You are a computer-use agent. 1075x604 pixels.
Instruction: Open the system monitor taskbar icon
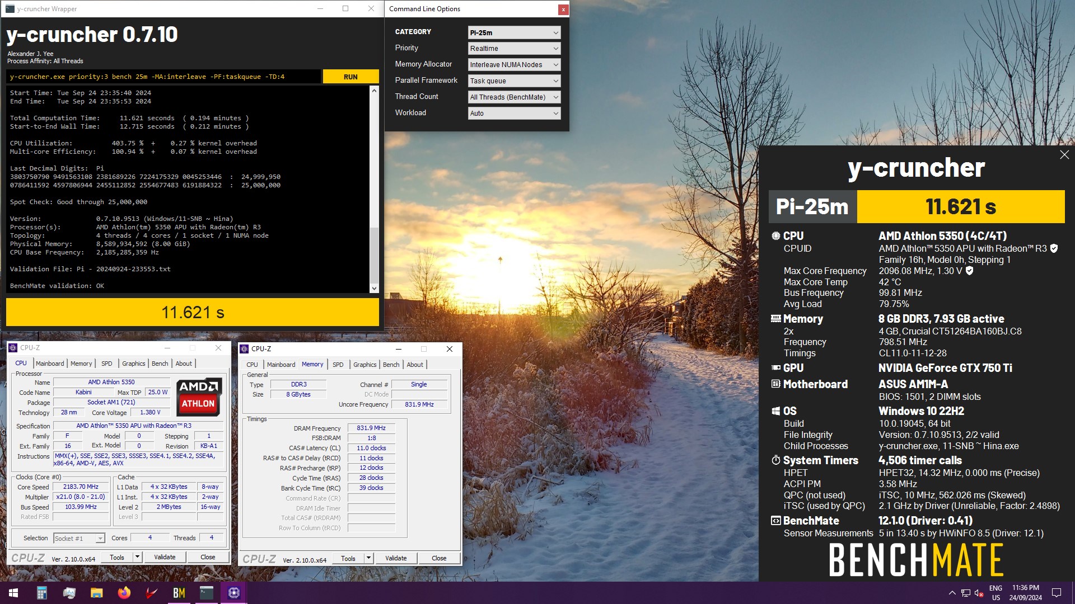[69, 593]
